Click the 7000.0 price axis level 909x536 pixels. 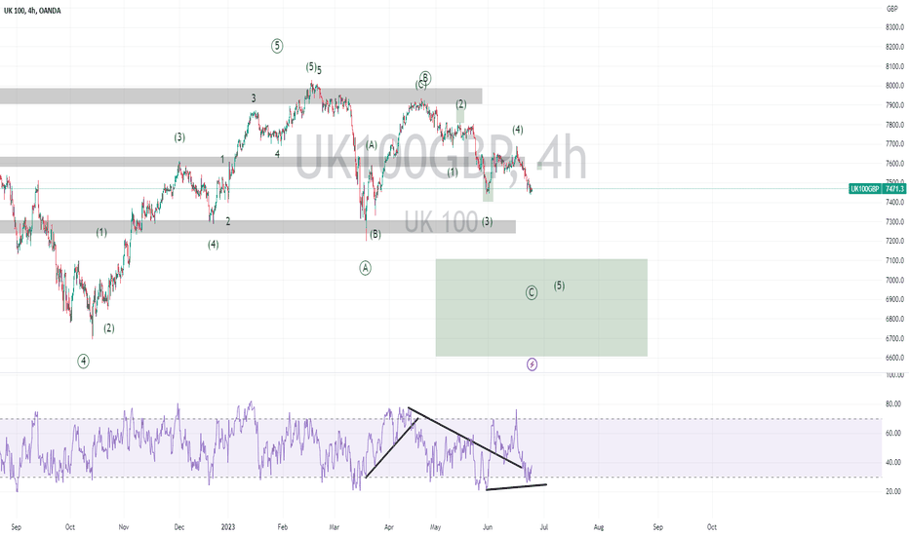[894, 280]
